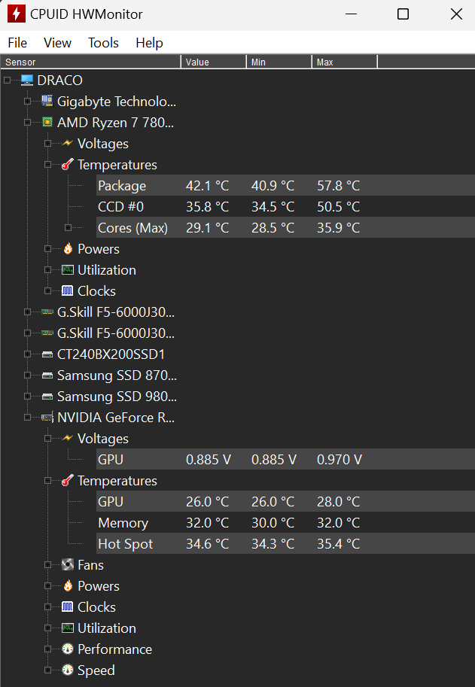Viewport: 475px width, 687px height.
Task: Expand the Cores (Max) temperature row
Action: 69,228
